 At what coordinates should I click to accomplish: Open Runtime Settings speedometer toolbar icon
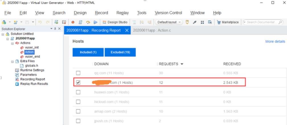88,22
